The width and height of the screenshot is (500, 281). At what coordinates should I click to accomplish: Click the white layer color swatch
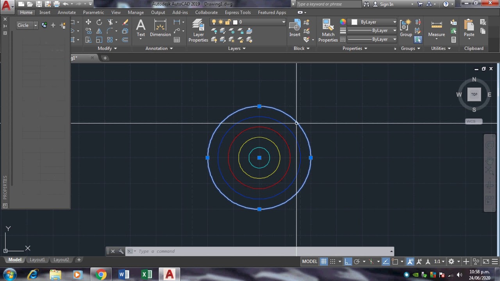(x=235, y=22)
